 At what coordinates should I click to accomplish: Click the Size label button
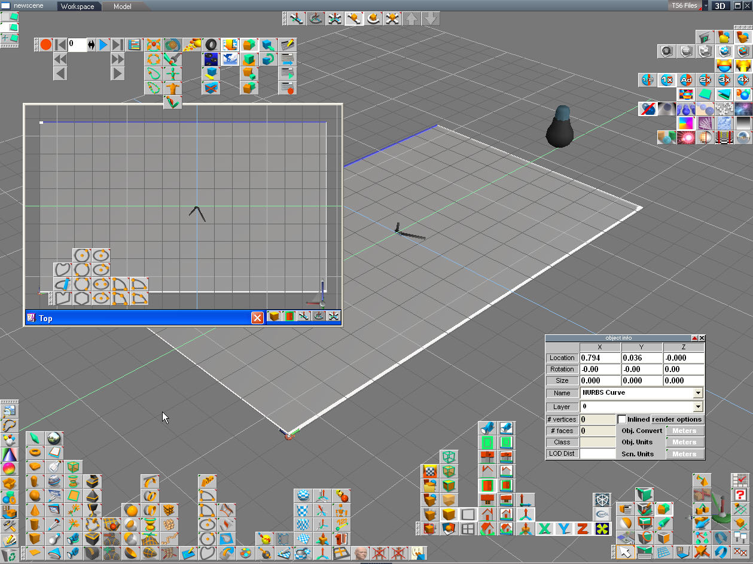[x=562, y=380]
